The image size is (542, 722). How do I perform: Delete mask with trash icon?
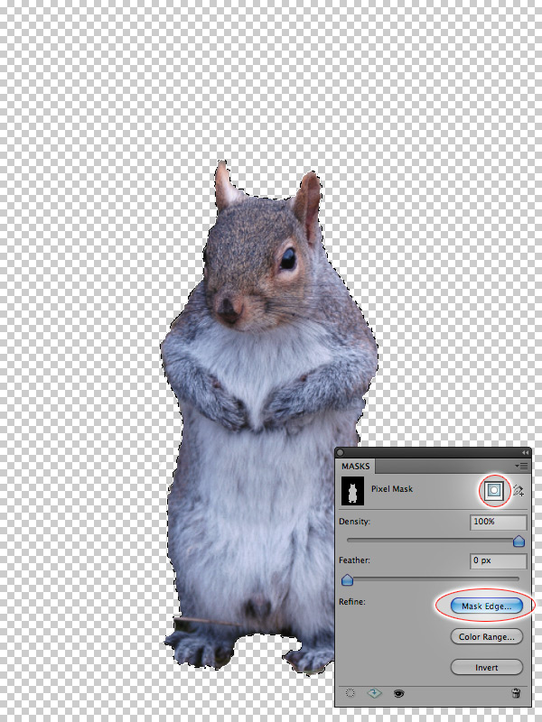(x=516, y=693)
